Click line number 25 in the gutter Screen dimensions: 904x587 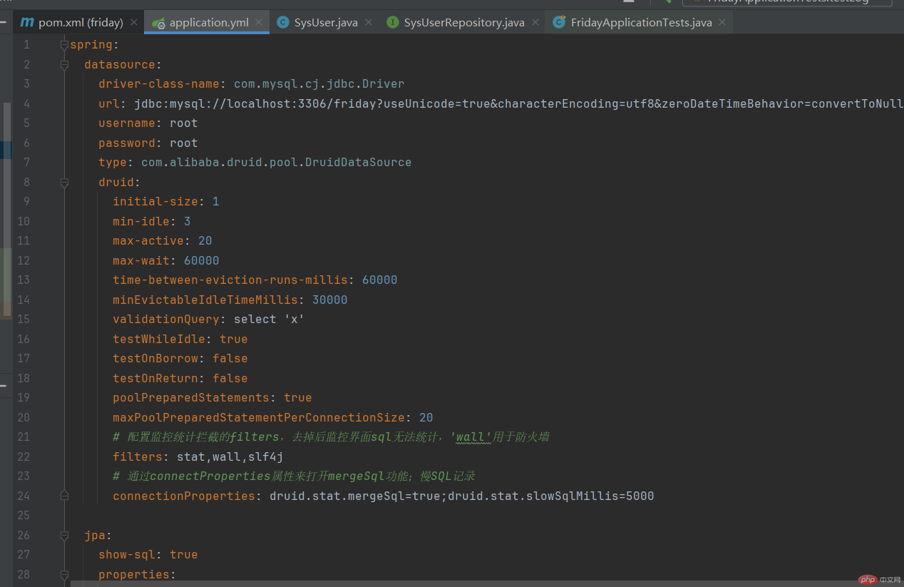pos(23,516)
